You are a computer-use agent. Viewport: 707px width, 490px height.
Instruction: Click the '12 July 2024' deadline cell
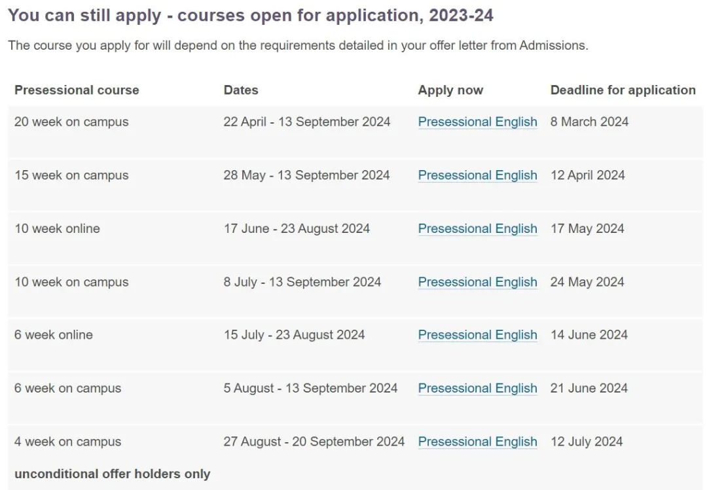tap(587, 442)
